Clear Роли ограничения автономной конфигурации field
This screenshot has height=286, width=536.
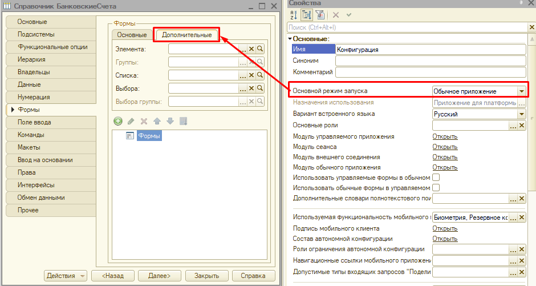(x=522, y=249)
